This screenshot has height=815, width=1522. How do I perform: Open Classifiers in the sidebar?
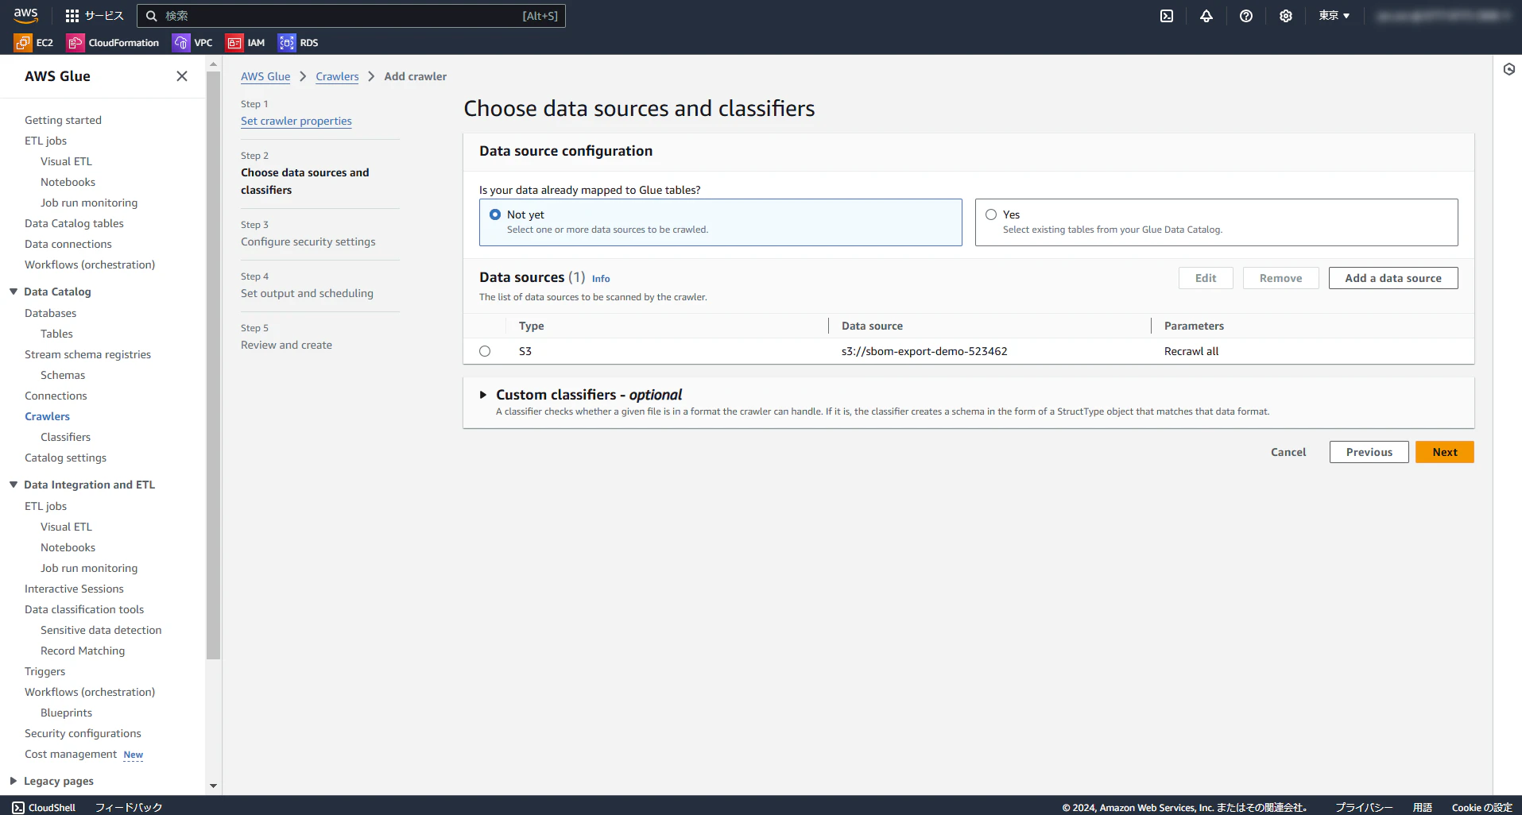[x=65, y=437]
